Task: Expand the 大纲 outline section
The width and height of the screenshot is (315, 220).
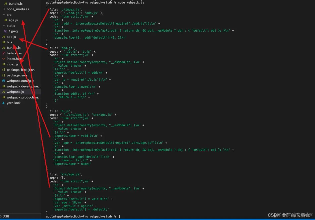Action: click(x=2, y=216)
